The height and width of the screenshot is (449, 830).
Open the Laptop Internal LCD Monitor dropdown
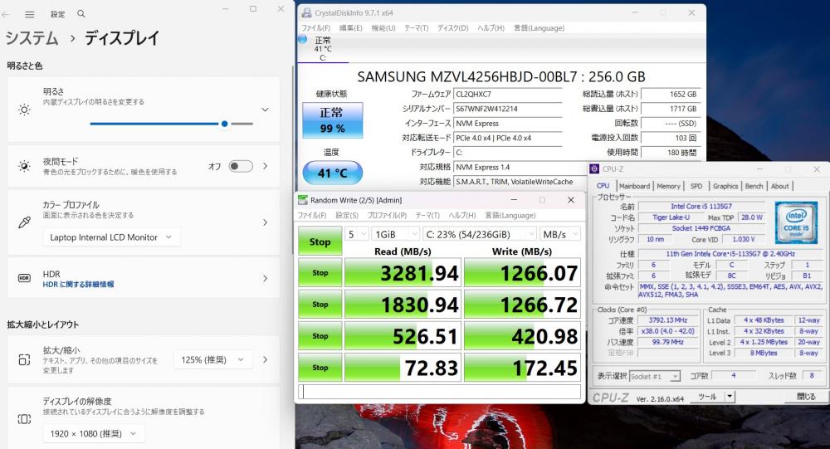point(111,237)
